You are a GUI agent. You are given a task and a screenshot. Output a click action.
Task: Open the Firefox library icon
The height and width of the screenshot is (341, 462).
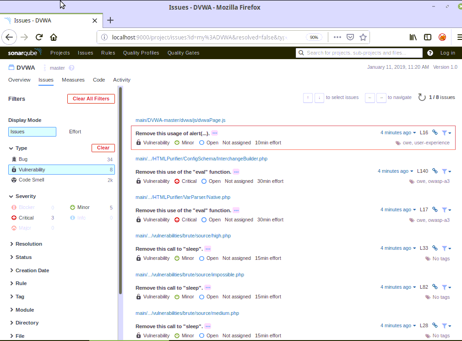[413, 37]
